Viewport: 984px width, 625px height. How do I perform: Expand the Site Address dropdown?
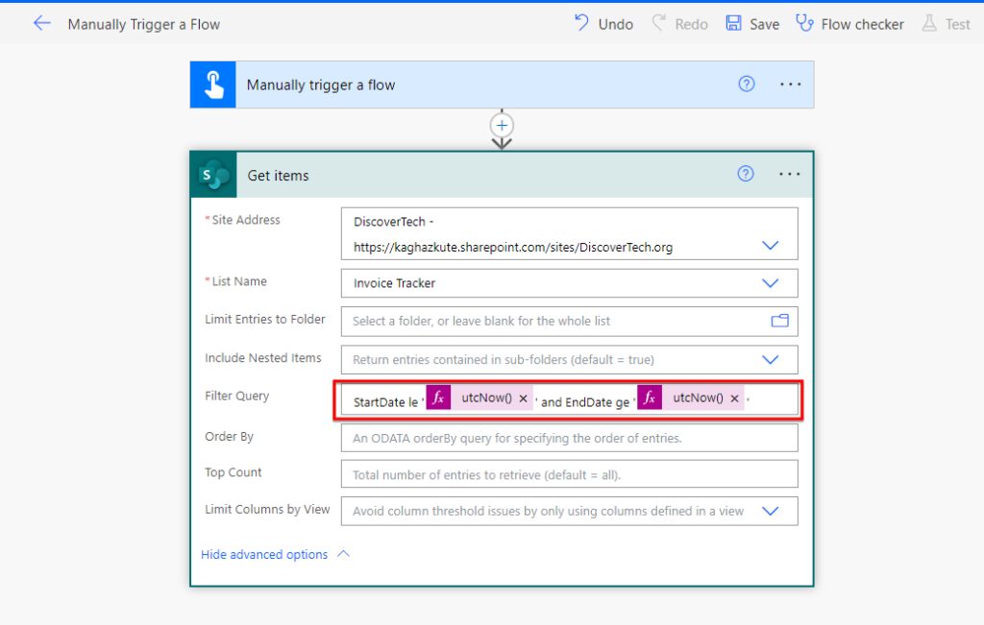pyautogui.click(x=770, y=245)
